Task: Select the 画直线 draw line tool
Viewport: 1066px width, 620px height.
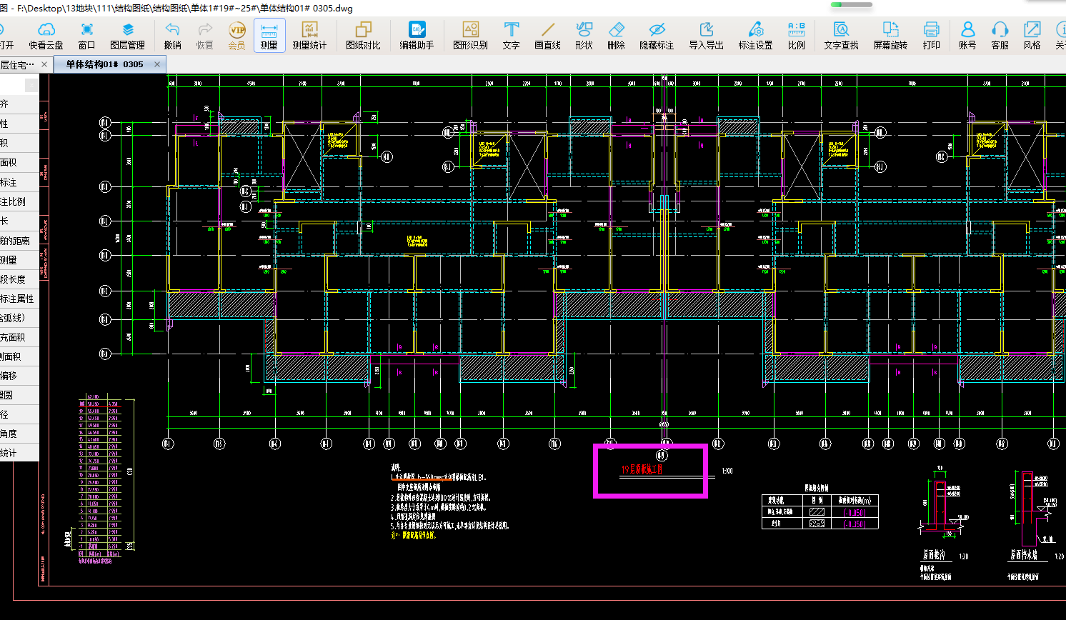Action: (x=547, y=35)
